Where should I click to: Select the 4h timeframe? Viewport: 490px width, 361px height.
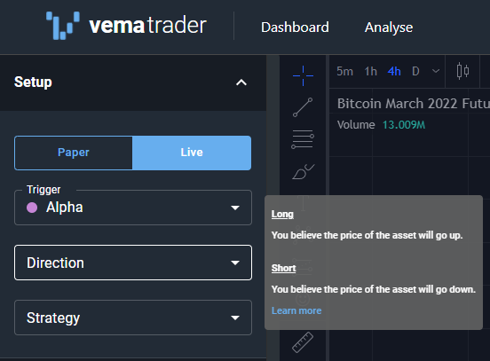(394, 72)
